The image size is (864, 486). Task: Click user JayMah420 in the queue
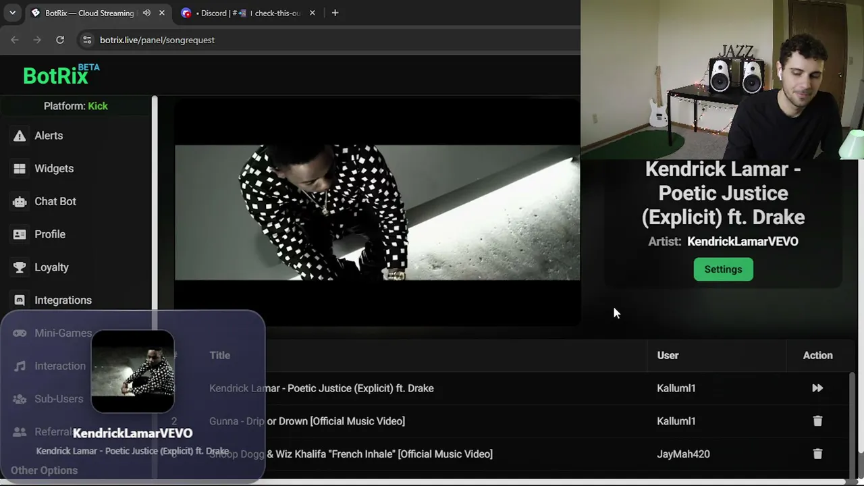click(683, 454)
